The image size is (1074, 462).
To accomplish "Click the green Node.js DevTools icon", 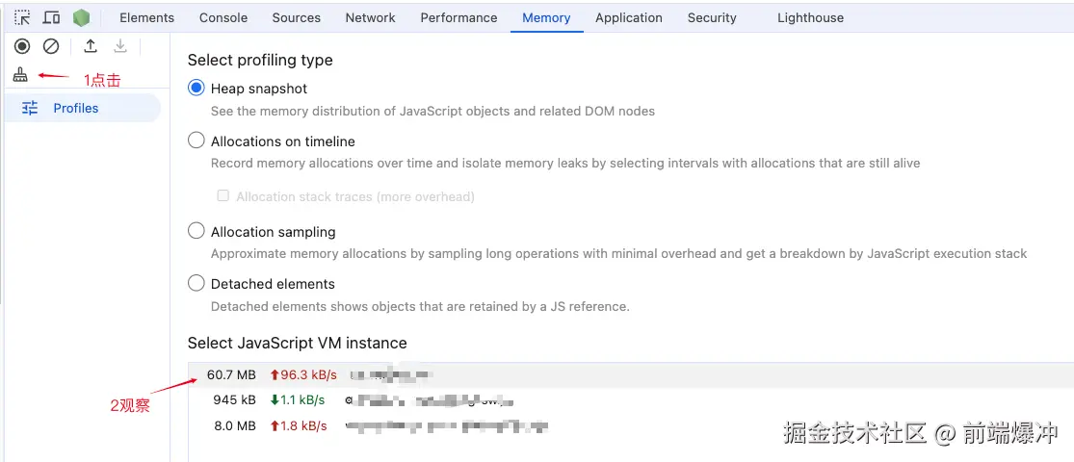I will tap(81, 17).
